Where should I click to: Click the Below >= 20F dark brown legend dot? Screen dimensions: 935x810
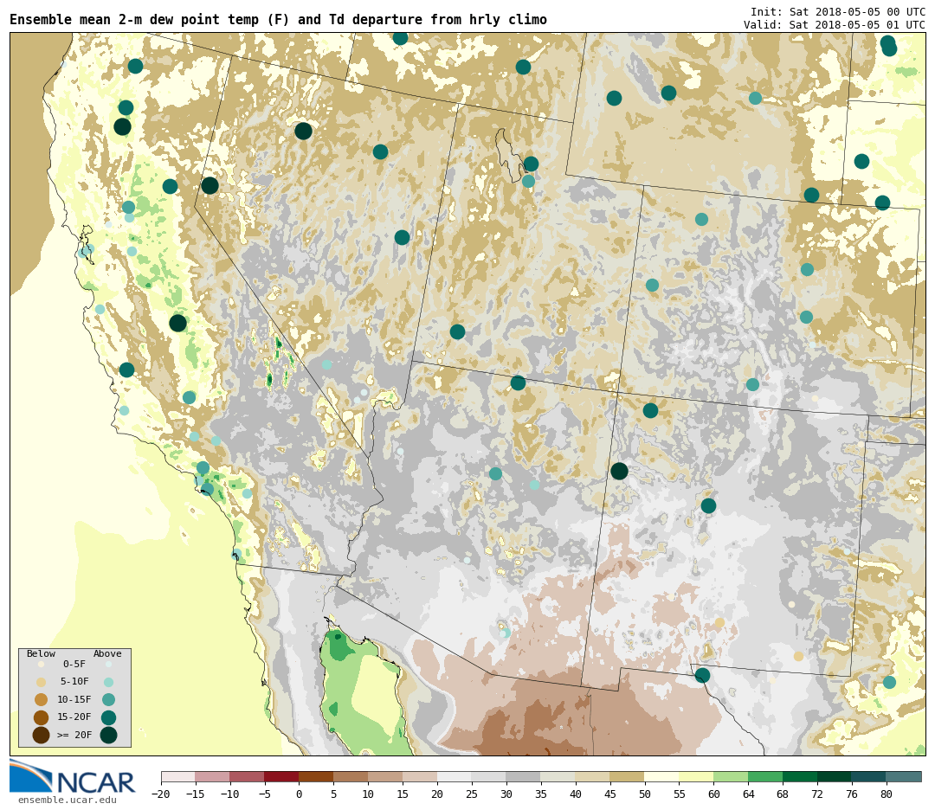click(42, 735)
